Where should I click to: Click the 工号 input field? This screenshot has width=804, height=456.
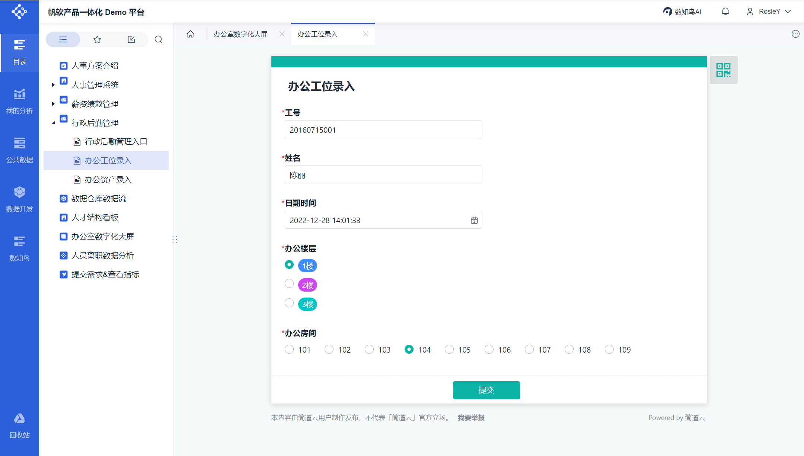tap(383, 130)
